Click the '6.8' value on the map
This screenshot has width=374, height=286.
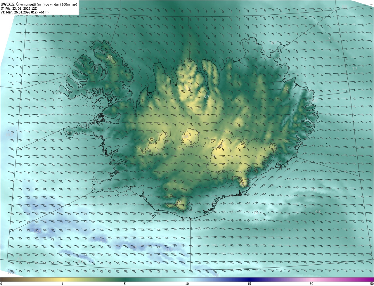tap(318, 211)
